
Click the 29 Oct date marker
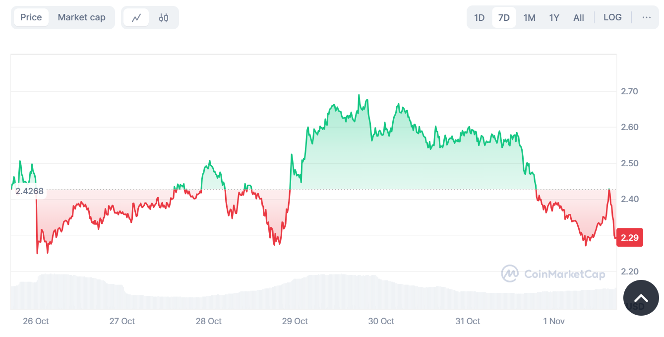[295, 321]
